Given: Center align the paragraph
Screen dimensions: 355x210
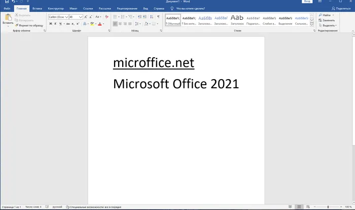Looking at the screenshot, I should (x=120, y=24).
